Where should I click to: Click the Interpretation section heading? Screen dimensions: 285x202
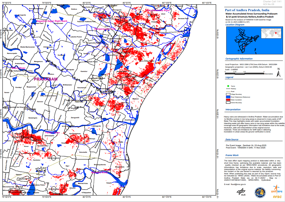[x=233, y=110]
